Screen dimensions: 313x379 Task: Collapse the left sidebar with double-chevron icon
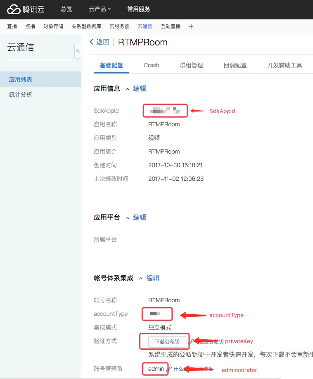point(78,50)
